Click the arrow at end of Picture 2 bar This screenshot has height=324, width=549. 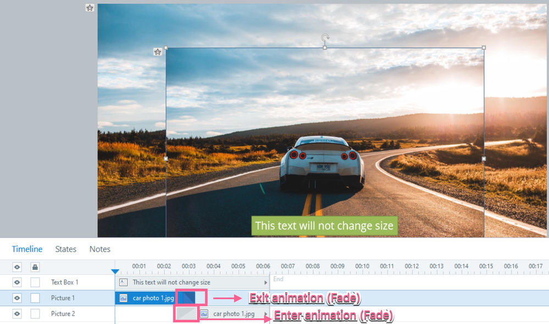[x=266, y=314]
